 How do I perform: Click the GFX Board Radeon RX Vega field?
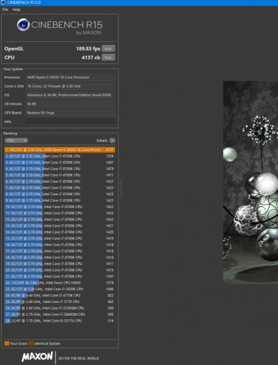pos(71,113)
